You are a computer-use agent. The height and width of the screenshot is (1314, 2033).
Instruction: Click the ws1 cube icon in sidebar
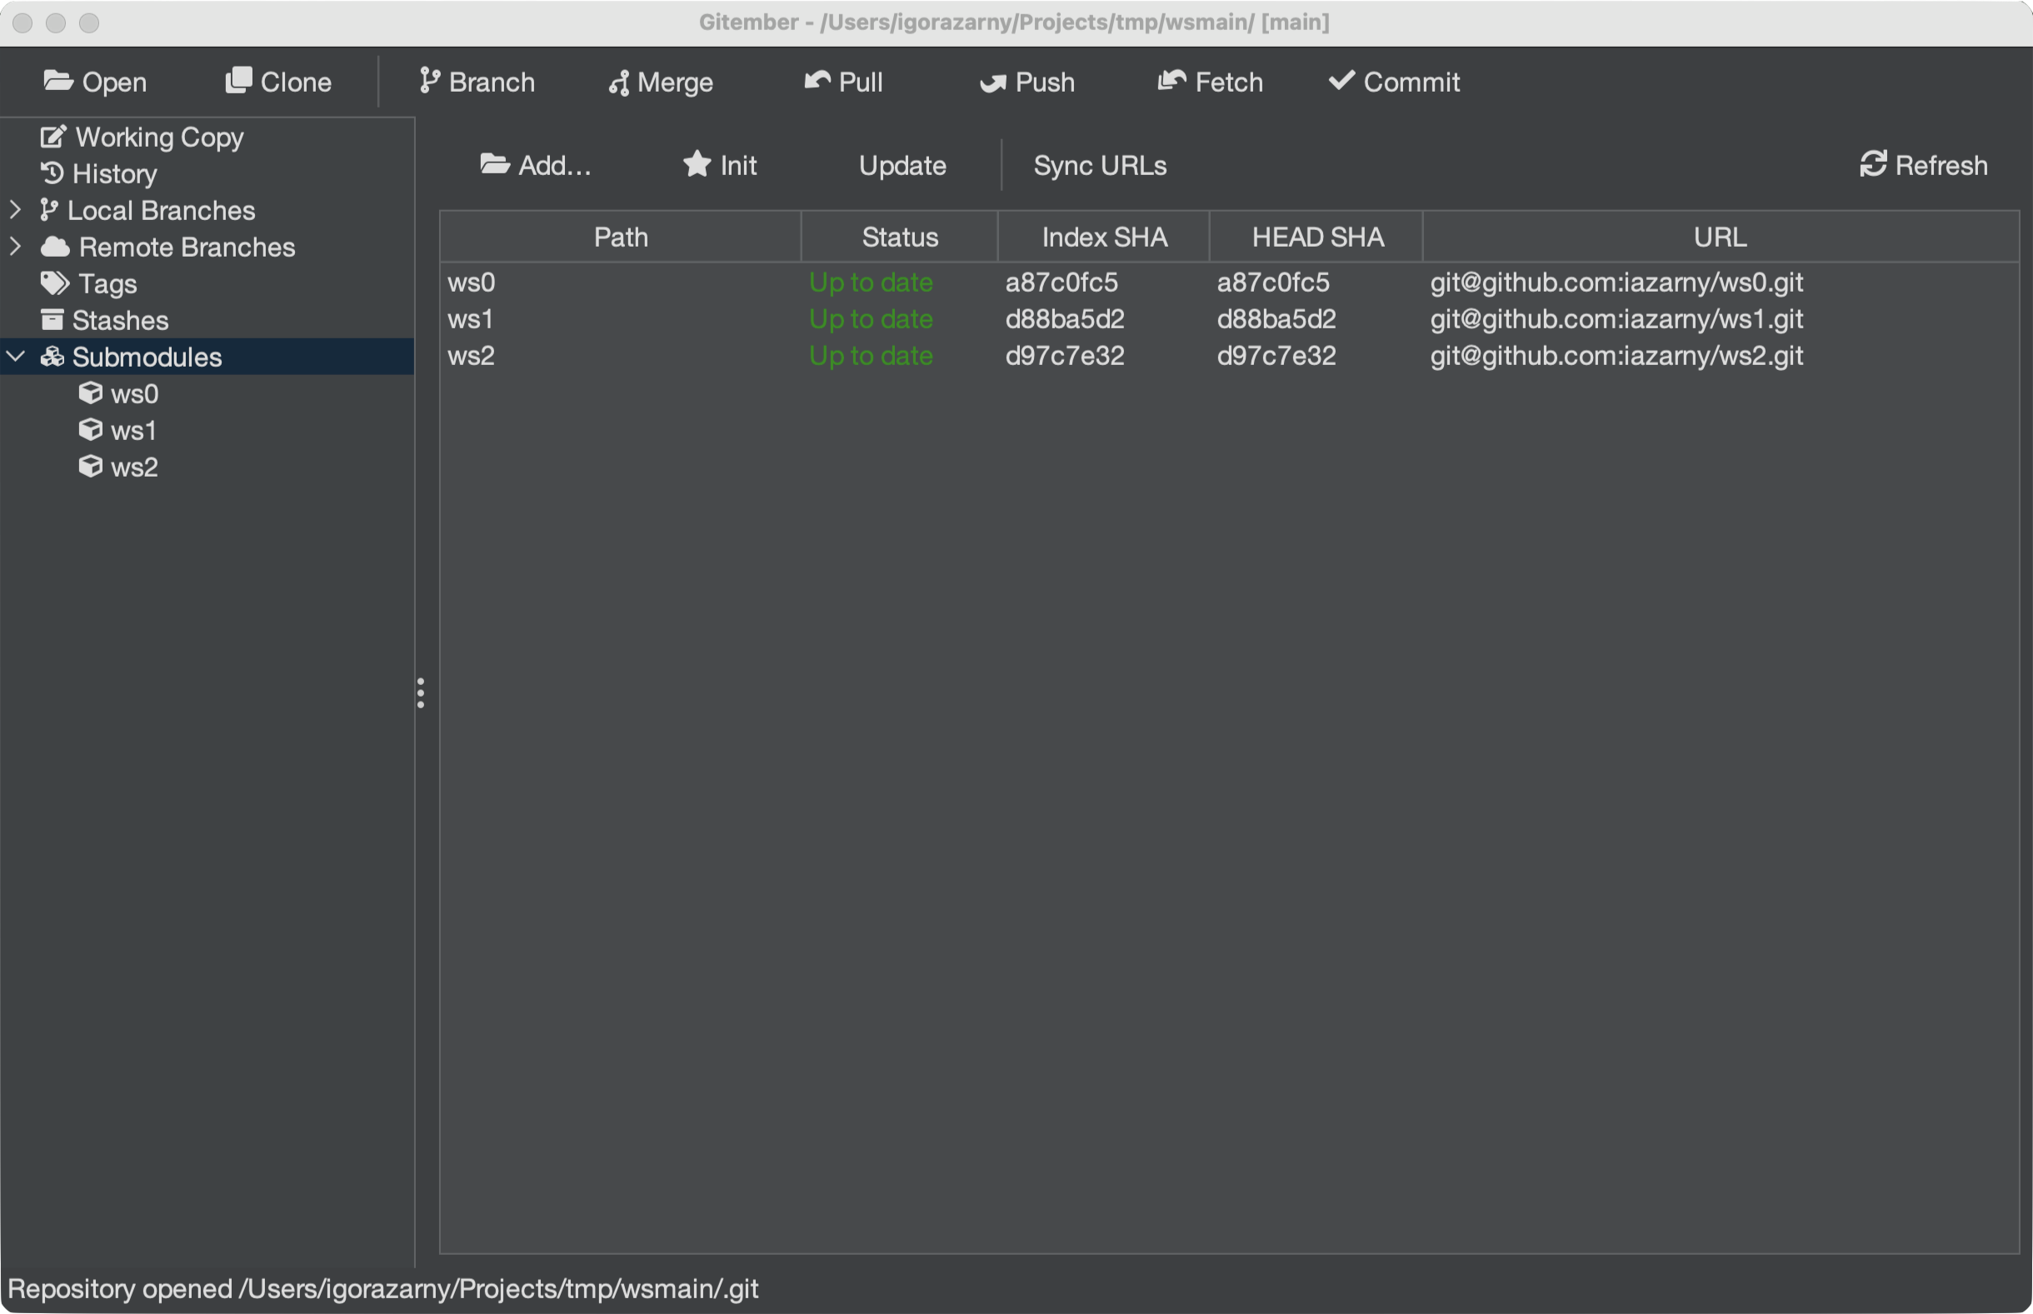[91, 429]
